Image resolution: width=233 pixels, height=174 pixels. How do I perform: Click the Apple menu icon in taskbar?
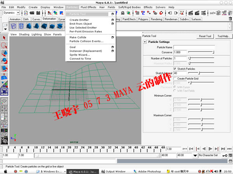point(5,171)
